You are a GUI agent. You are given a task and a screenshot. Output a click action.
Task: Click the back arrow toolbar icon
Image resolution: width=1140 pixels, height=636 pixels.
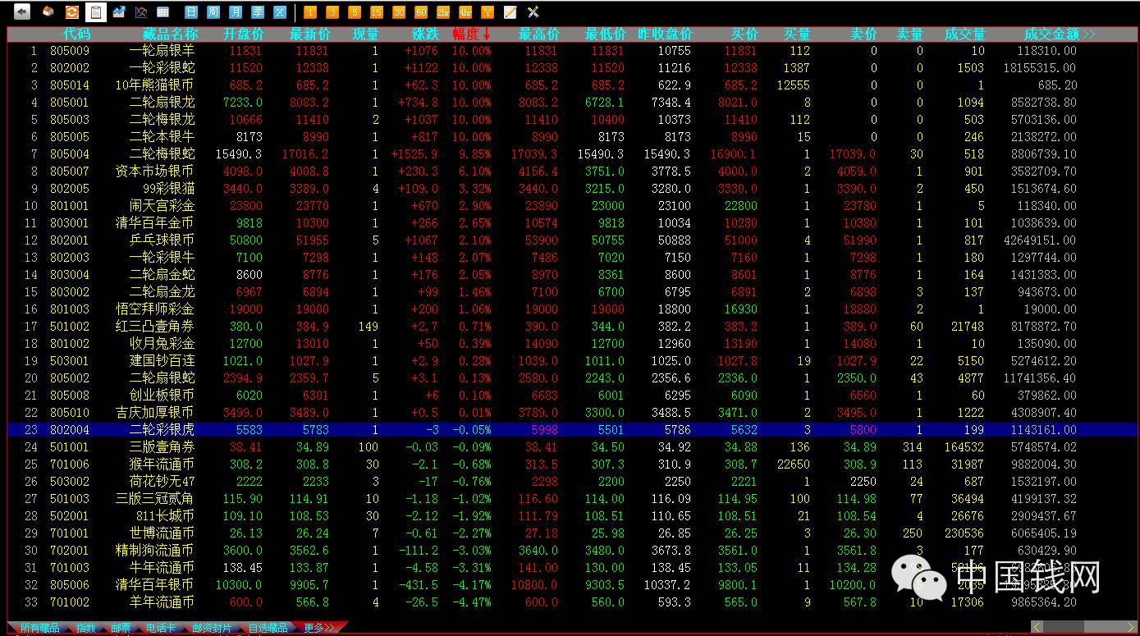point(21,12)
